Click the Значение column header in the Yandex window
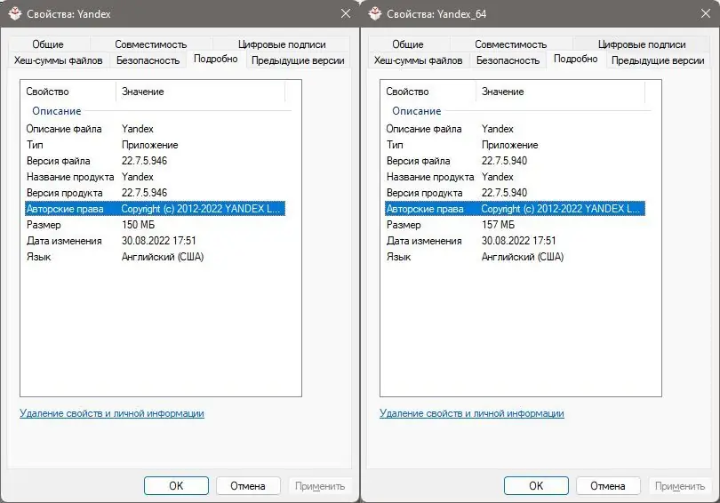Screen dimensions: 720x503 click(201, 92)
